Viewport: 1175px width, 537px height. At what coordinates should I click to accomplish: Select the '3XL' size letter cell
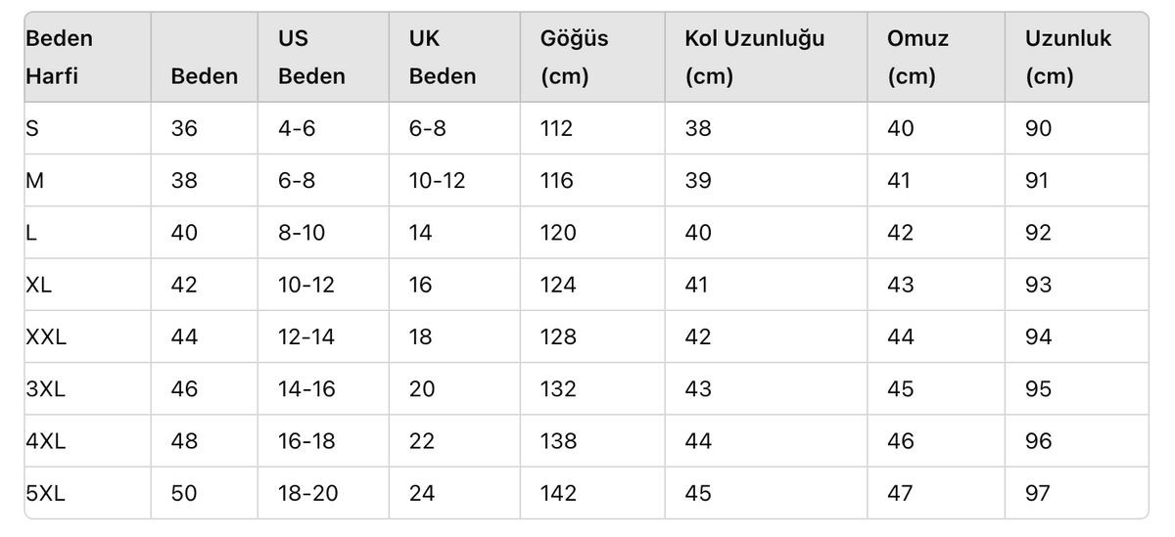pos(45,389)
